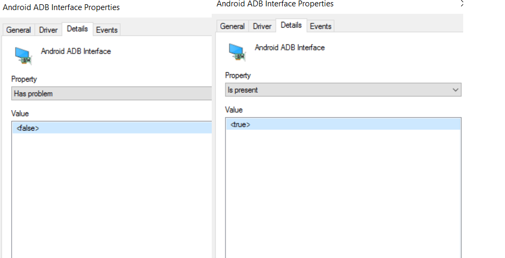Open the 'Is present' property dropdown
The image size is (505, 258).
(x=343, y=90)
